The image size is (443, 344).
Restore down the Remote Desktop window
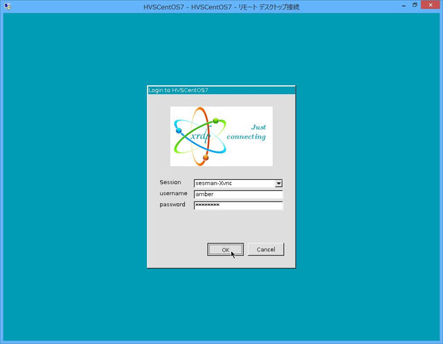click(415, 6)
